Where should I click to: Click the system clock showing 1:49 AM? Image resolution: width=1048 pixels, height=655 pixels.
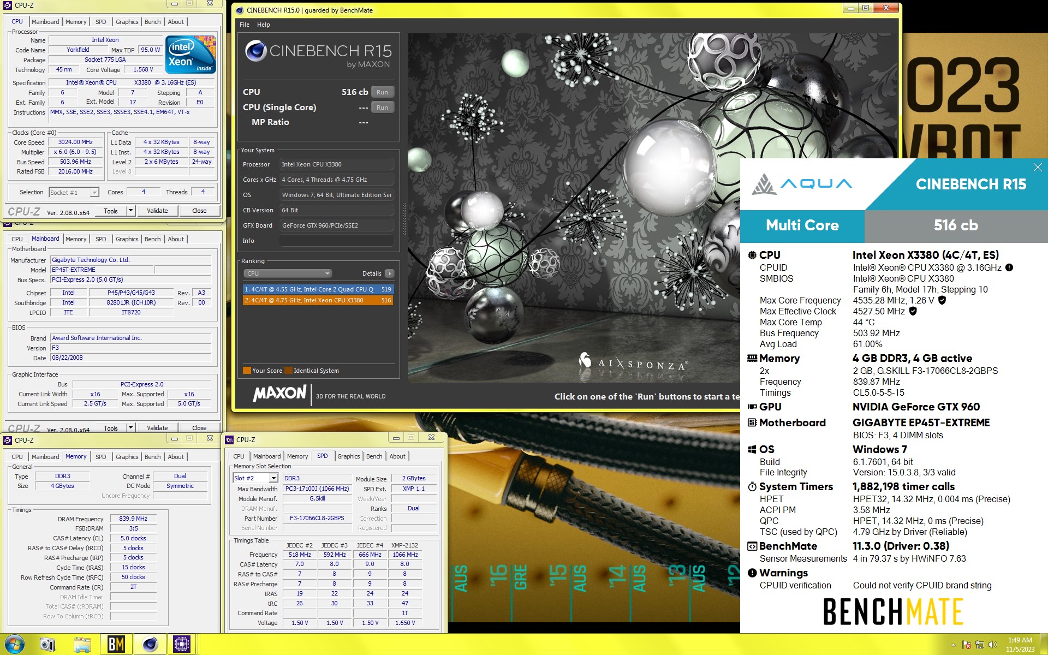(x=1020, y=640)
